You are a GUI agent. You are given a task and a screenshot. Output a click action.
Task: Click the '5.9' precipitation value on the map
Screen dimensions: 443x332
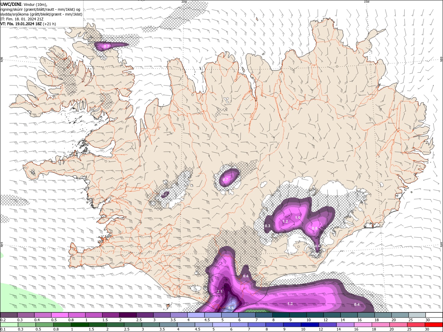(231, 308)
